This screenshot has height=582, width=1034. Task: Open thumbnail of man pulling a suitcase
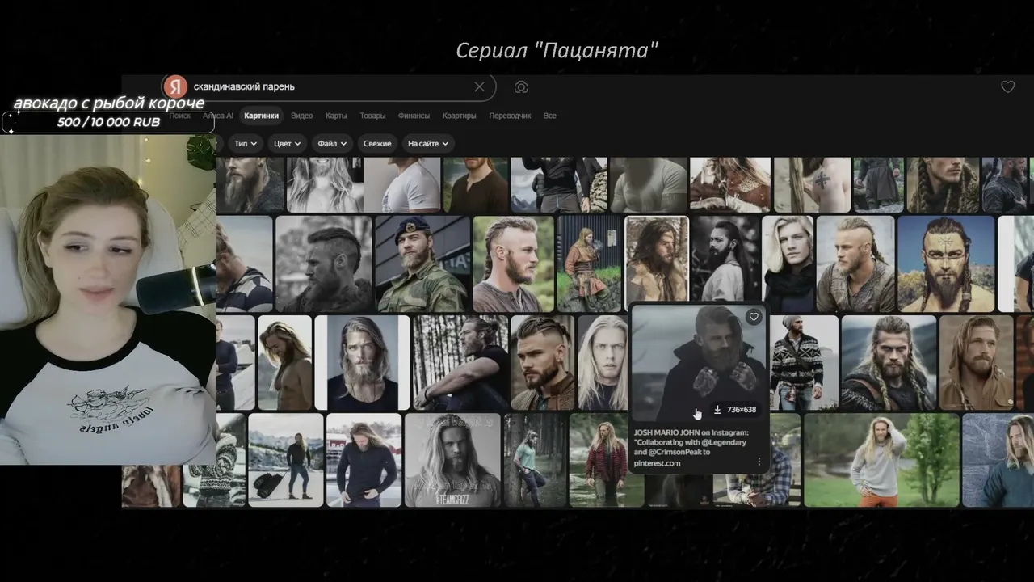pos(286,460)
